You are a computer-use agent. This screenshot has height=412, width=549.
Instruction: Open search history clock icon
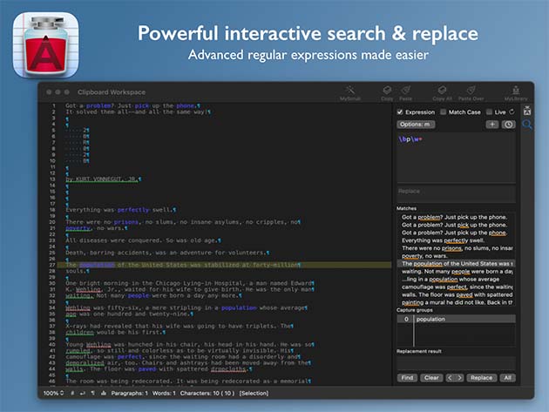(x=509, y=125)
